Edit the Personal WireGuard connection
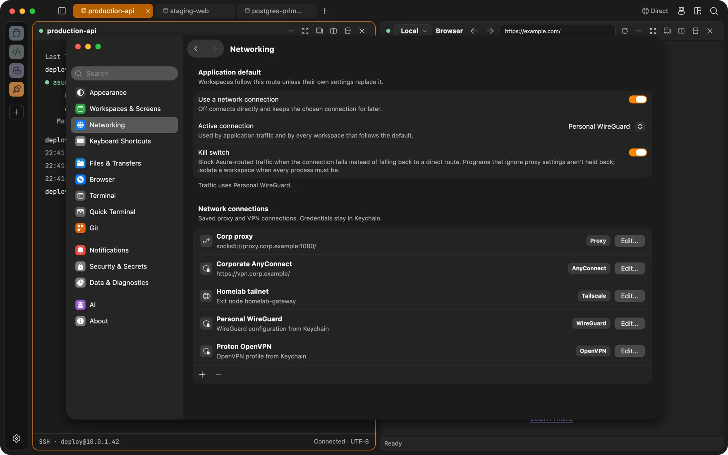Screen dimensions: 728x455 629,323
